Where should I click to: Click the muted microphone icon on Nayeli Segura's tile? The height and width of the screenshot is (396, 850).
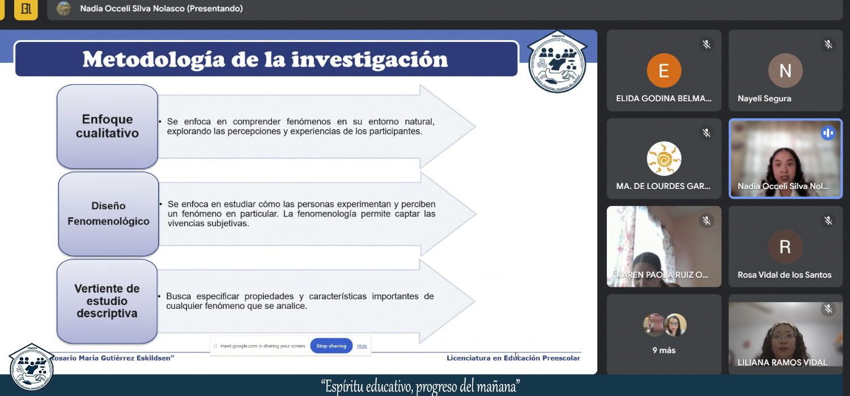828,45
